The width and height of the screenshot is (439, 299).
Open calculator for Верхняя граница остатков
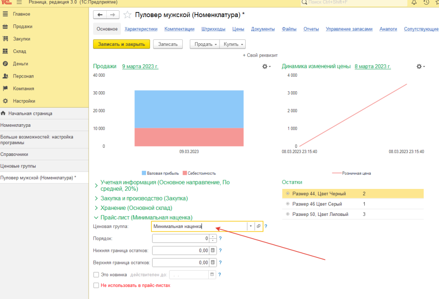213,262
